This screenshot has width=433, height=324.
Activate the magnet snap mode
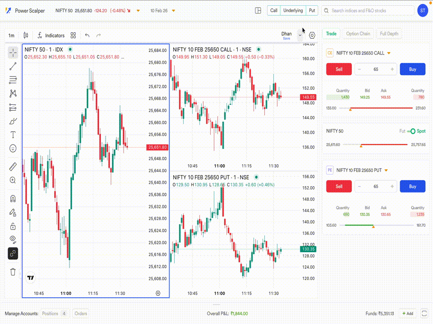(13, 198)
